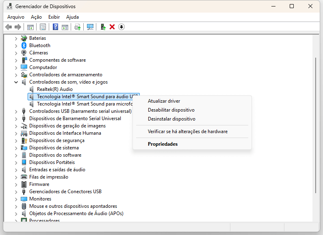
Task: Select Desabilitar dispositivo in context menu
Action: (x=171, y=110)
